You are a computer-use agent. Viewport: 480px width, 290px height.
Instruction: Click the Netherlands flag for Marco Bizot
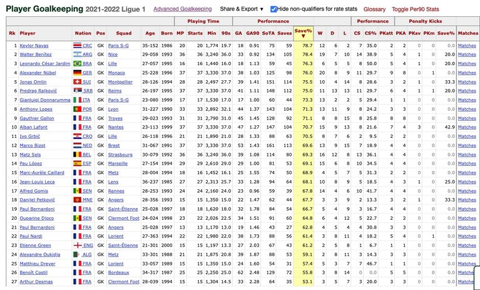(x=77, y=145)
